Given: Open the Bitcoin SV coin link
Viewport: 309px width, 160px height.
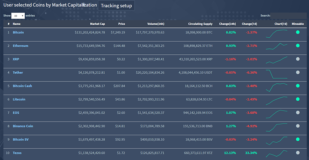Looking at the screenshot, I should 21,140.
